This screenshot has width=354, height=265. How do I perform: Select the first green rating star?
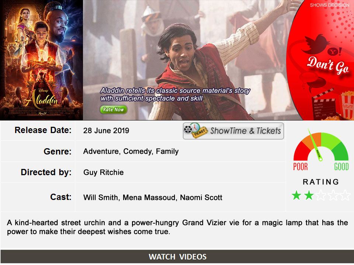coord(296,195)
